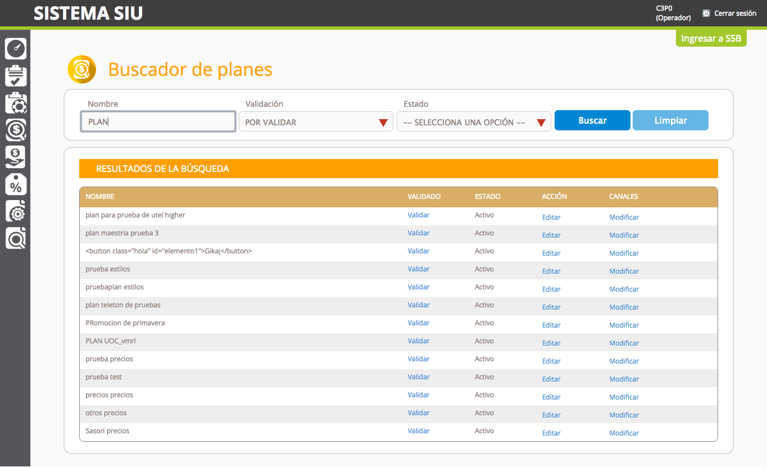The image size is (767, 467).
Task: Click Validar for otros precios
Action: click(x=419, y=413)
